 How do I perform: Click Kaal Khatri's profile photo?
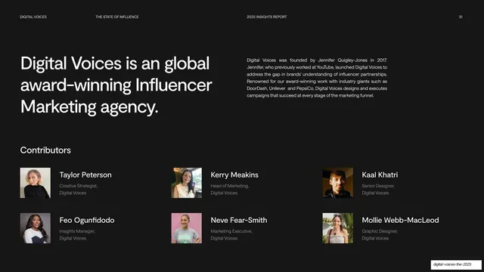[338, 183]
